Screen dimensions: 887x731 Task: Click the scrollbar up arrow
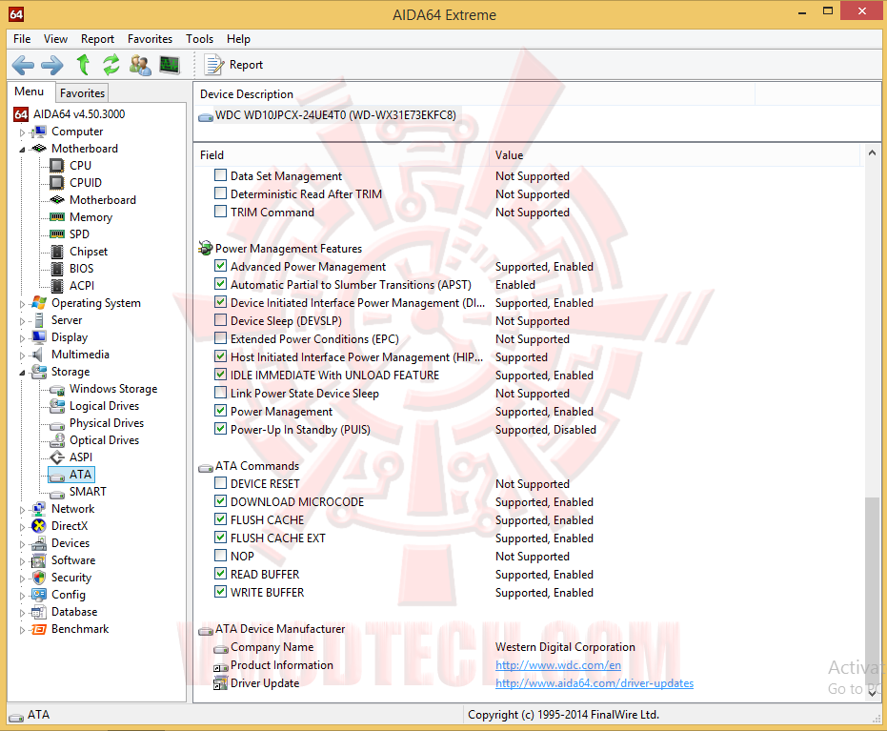coord(873,152)
